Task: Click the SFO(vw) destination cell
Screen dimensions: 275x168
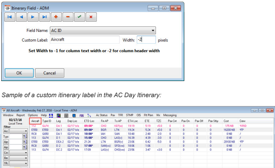Action: (x=119, y=146)
